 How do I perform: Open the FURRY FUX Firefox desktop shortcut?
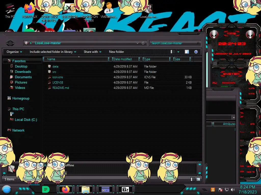pos(30,11)
